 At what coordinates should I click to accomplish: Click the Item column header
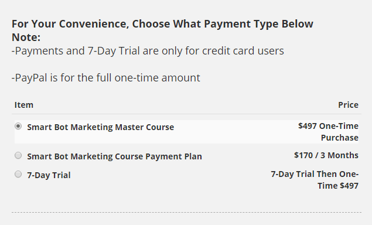pyautogui.click(x=23, y=105)
